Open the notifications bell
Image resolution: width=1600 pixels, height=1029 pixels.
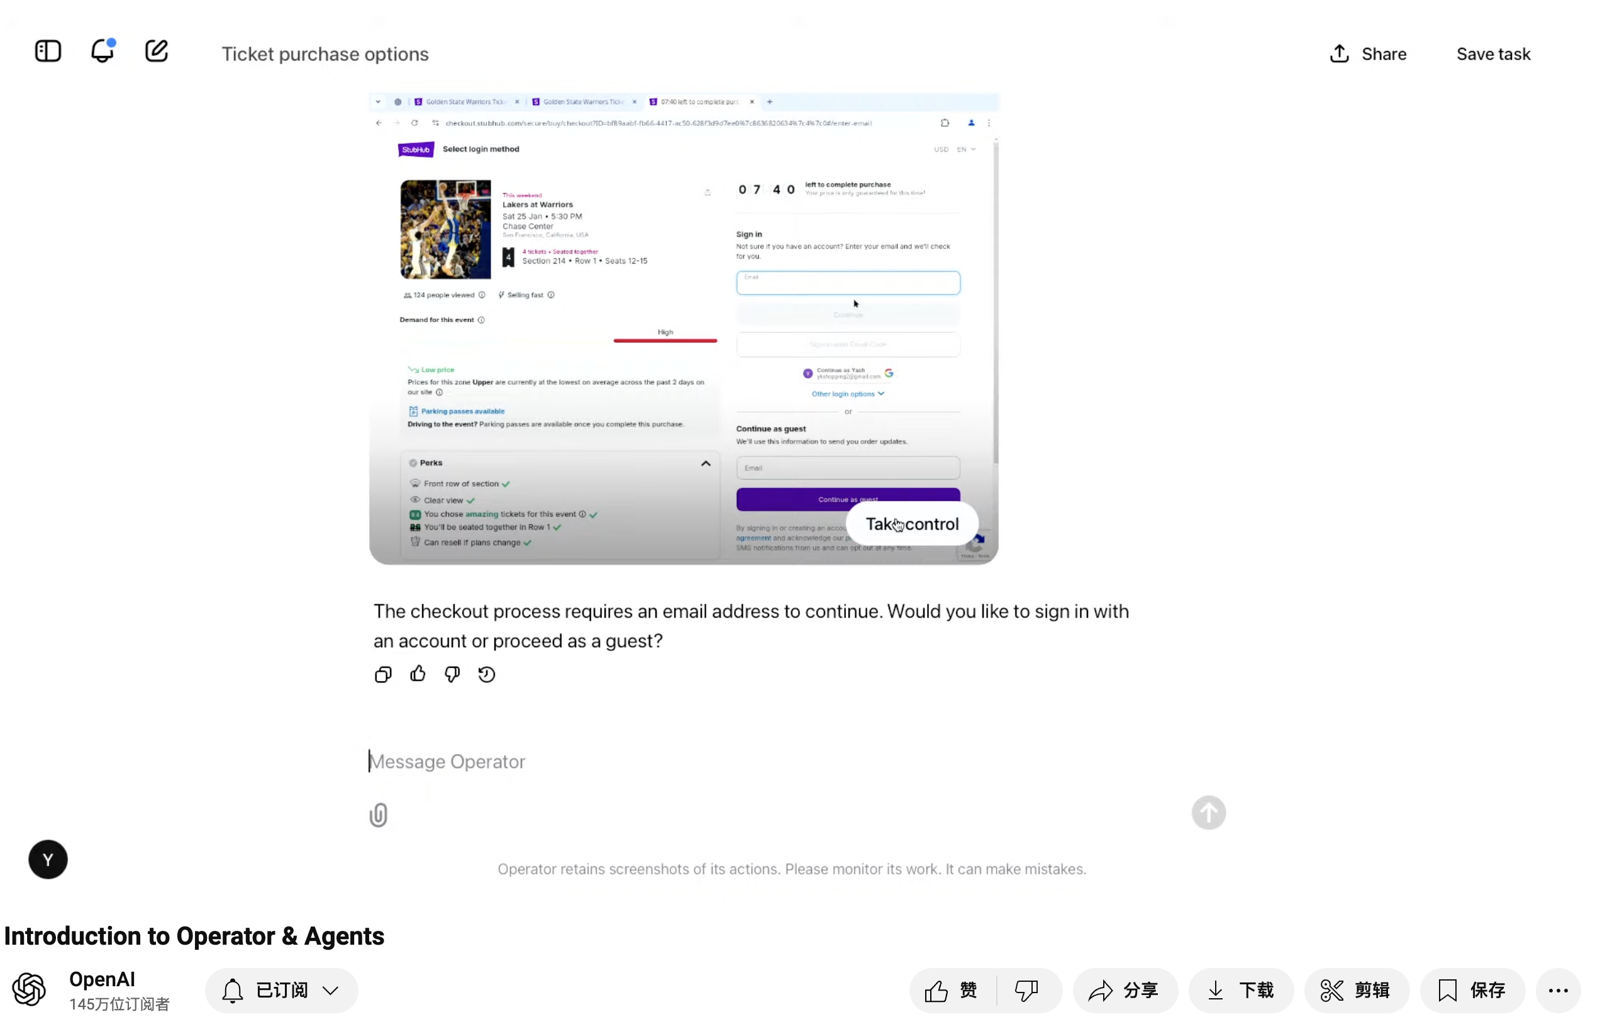103,52
